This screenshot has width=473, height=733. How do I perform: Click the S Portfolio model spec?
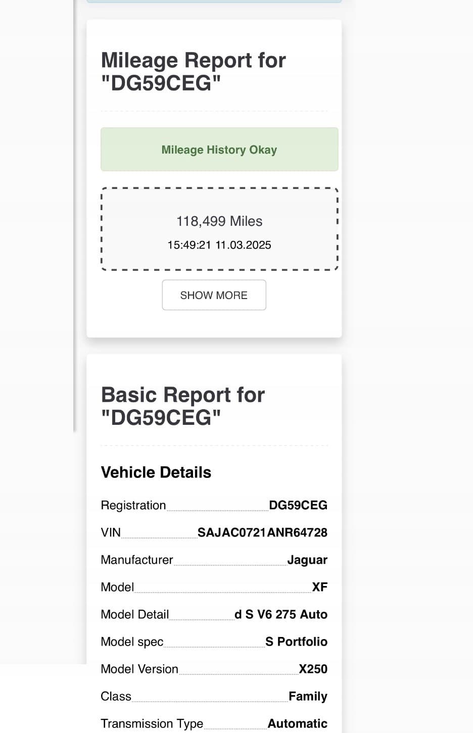tap(297, 642)
